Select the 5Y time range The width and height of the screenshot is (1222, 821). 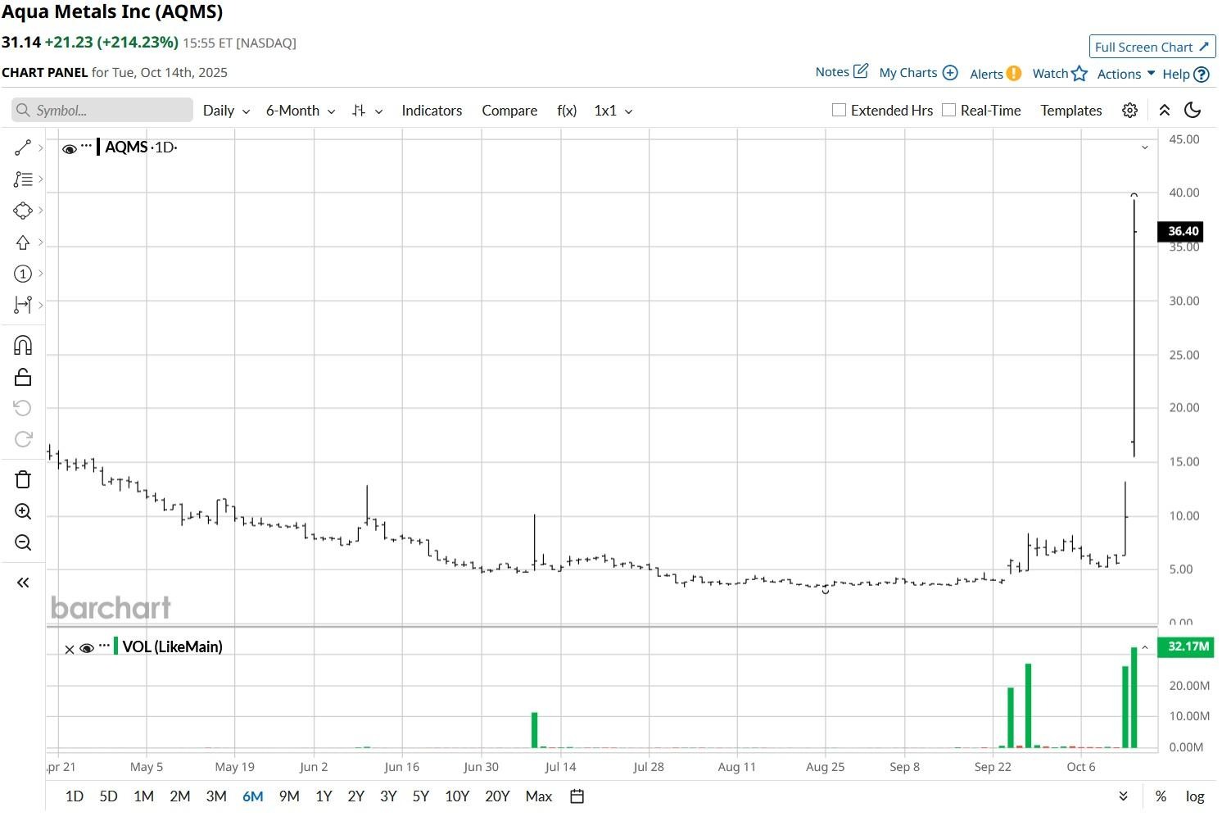[x=421, y=796]
